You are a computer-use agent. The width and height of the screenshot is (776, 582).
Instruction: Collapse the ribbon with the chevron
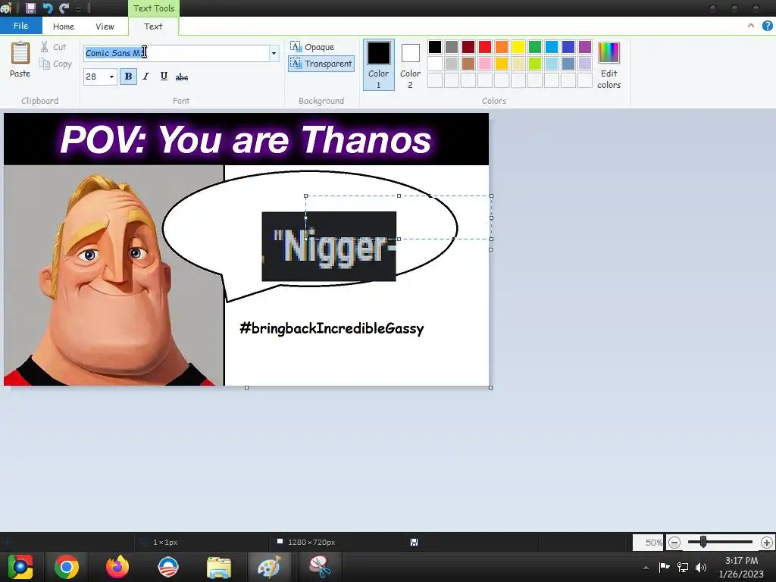point(751,26)
